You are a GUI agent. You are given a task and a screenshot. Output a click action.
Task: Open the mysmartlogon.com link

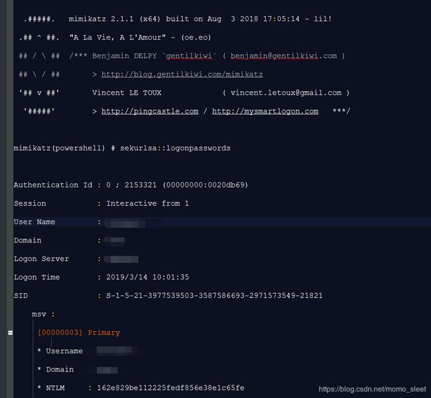click(x=265, y=111)
